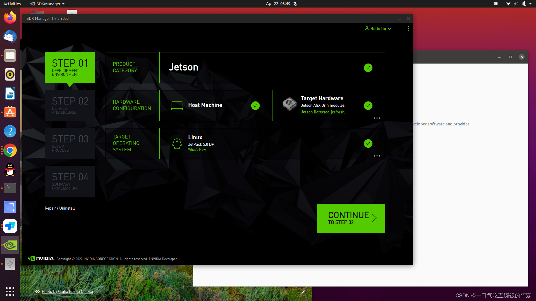Click the Jetson Detected status text
Screen dimensions: 536x301
pyautogui.click(x=315, y=112)
